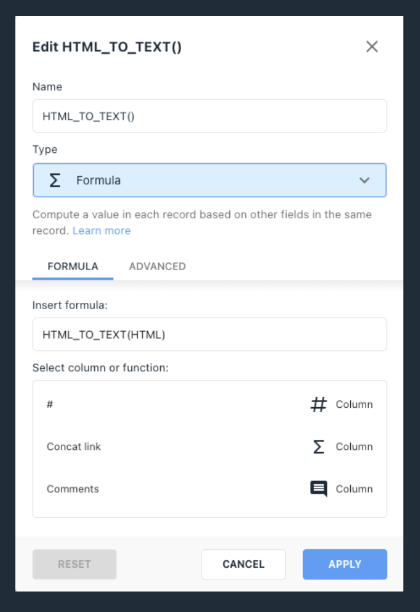Click the APPLY button
Screen dimensions: 420x612
point(344,564)
